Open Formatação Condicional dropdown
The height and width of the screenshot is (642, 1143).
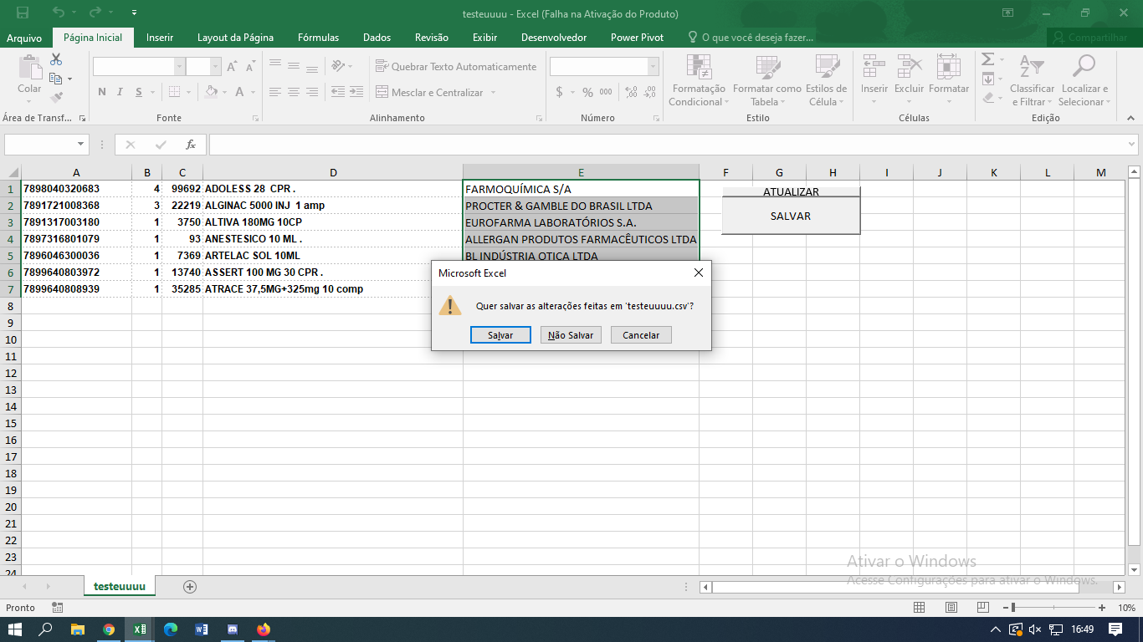[699, 81]
